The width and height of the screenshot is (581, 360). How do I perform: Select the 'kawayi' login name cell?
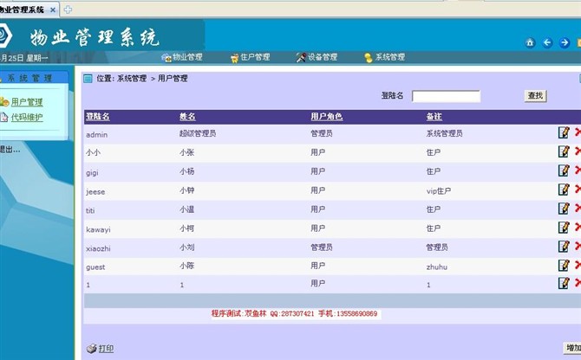click(98, 229)
